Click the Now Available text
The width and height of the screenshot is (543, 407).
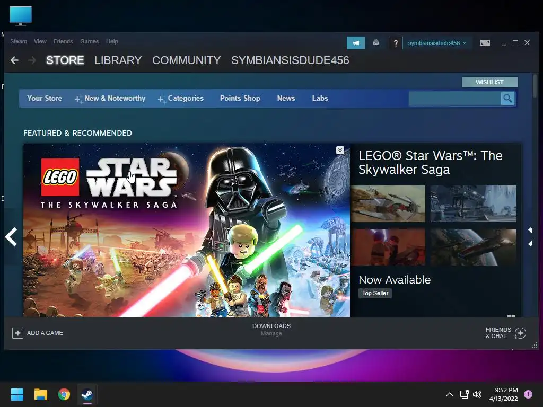pyautogui.click(x=395, y=280)
